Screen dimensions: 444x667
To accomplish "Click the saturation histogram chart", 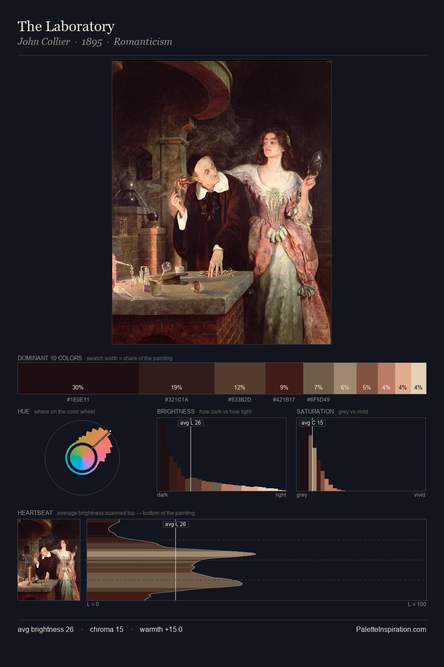I will [x=361, y=454].
